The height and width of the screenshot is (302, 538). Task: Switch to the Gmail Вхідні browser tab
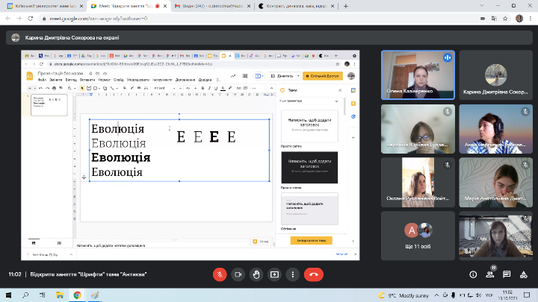pos(209,5)
